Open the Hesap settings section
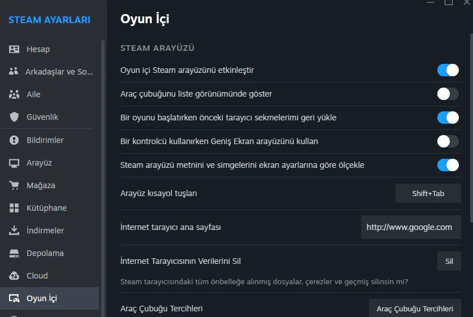473x317 pixels. (x=49, y=49)
